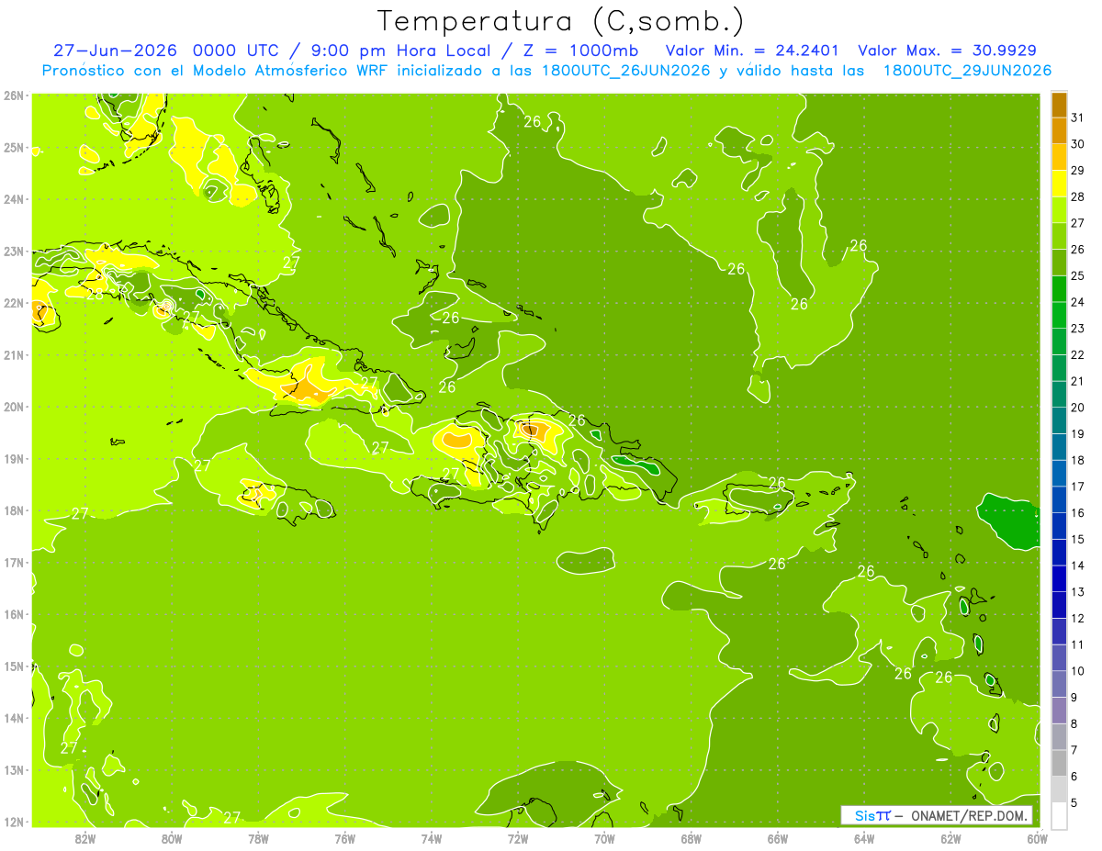1102x851 pixels.
Task: Pick the dark blue swatch between 12 and 13
Action: pos(1059,605)
